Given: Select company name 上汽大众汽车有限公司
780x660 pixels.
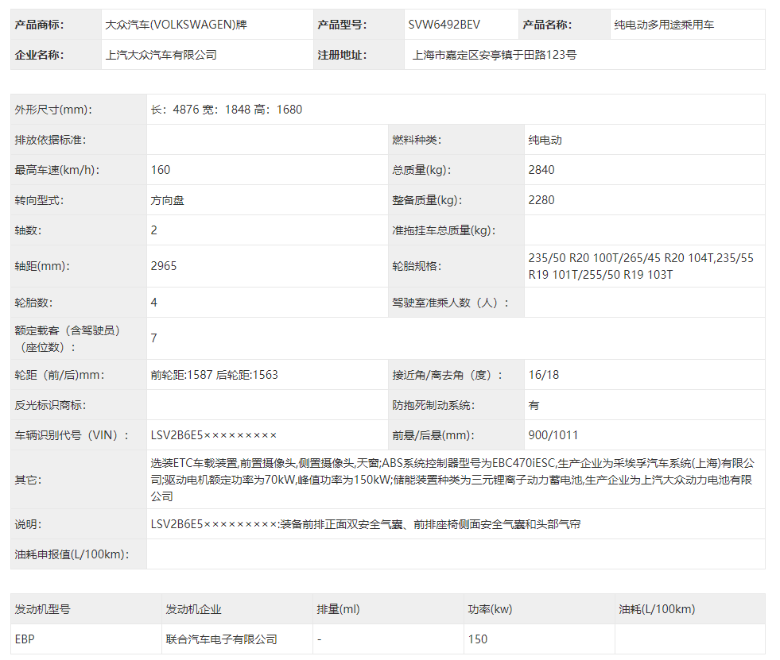Looking at the screenshot, I should 161,55.
